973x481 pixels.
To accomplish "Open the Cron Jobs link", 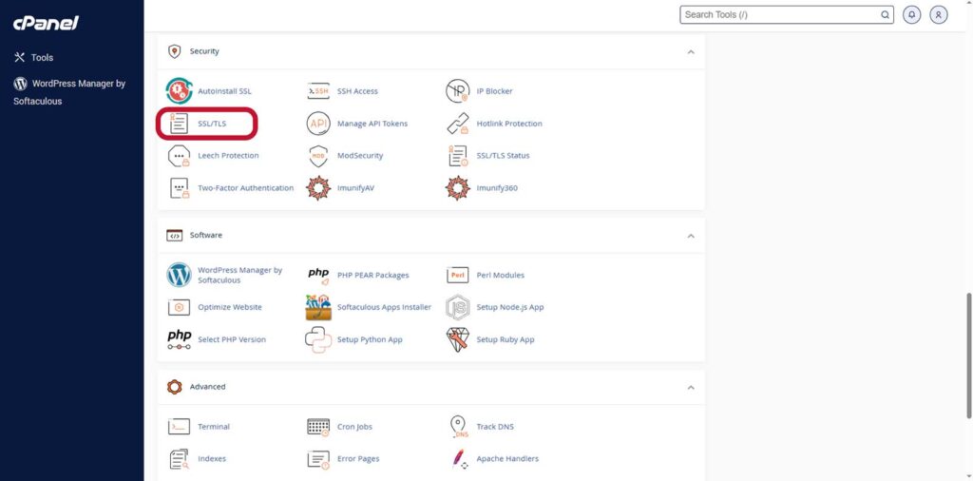I will (355, 427).
